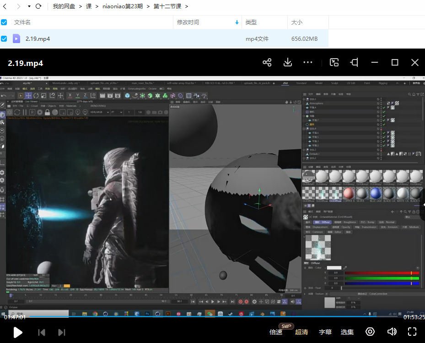
Task: Click the green channel slider in the material panel
Action: 382,278
